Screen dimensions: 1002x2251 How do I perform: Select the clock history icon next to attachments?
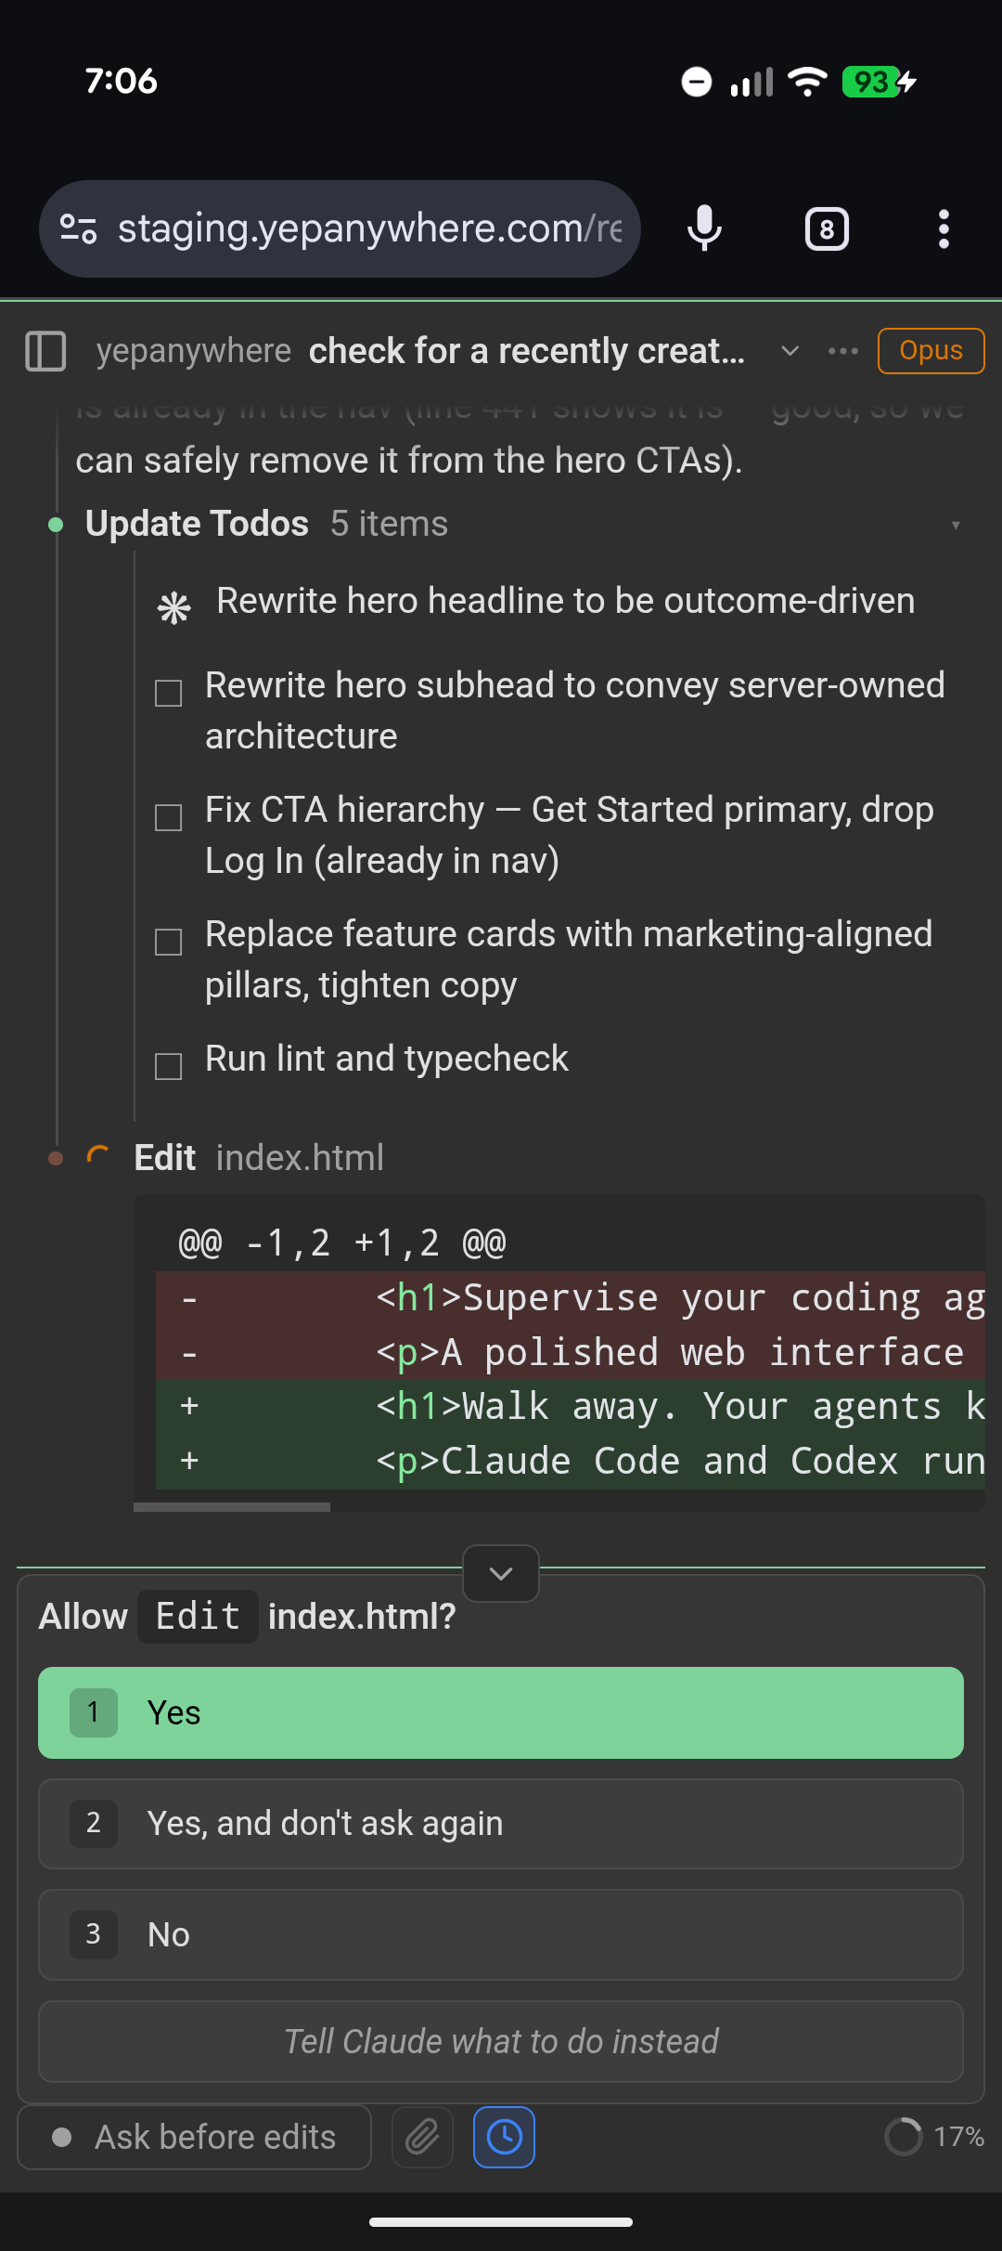click(504, 2137)
